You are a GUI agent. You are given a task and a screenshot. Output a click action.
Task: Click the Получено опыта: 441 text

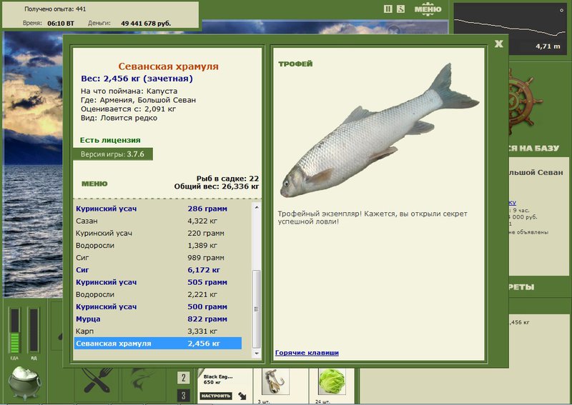(x=55, y=9)
